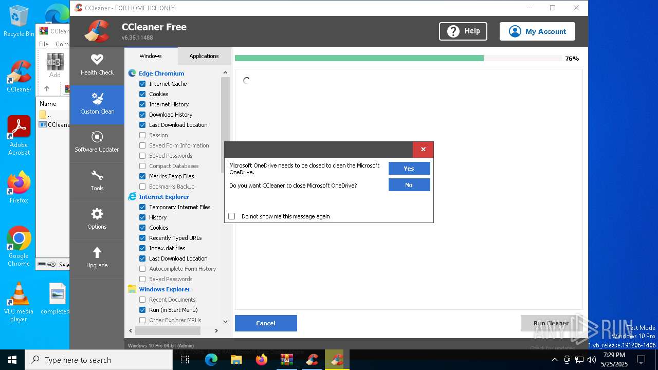658x370 pixels.
Task: Click the taskbar search box
Action: point(99,360)
